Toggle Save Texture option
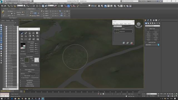Screen dimensions: 178x100 point(21,78)
